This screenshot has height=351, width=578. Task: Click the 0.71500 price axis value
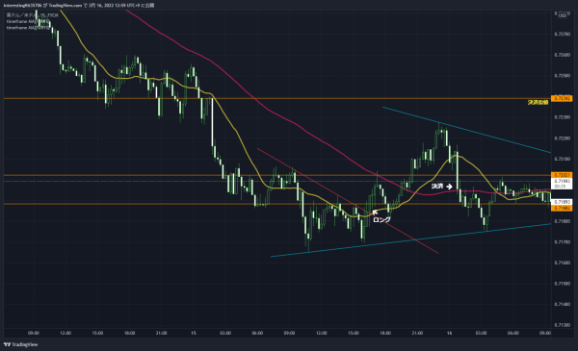pos(563,284)
